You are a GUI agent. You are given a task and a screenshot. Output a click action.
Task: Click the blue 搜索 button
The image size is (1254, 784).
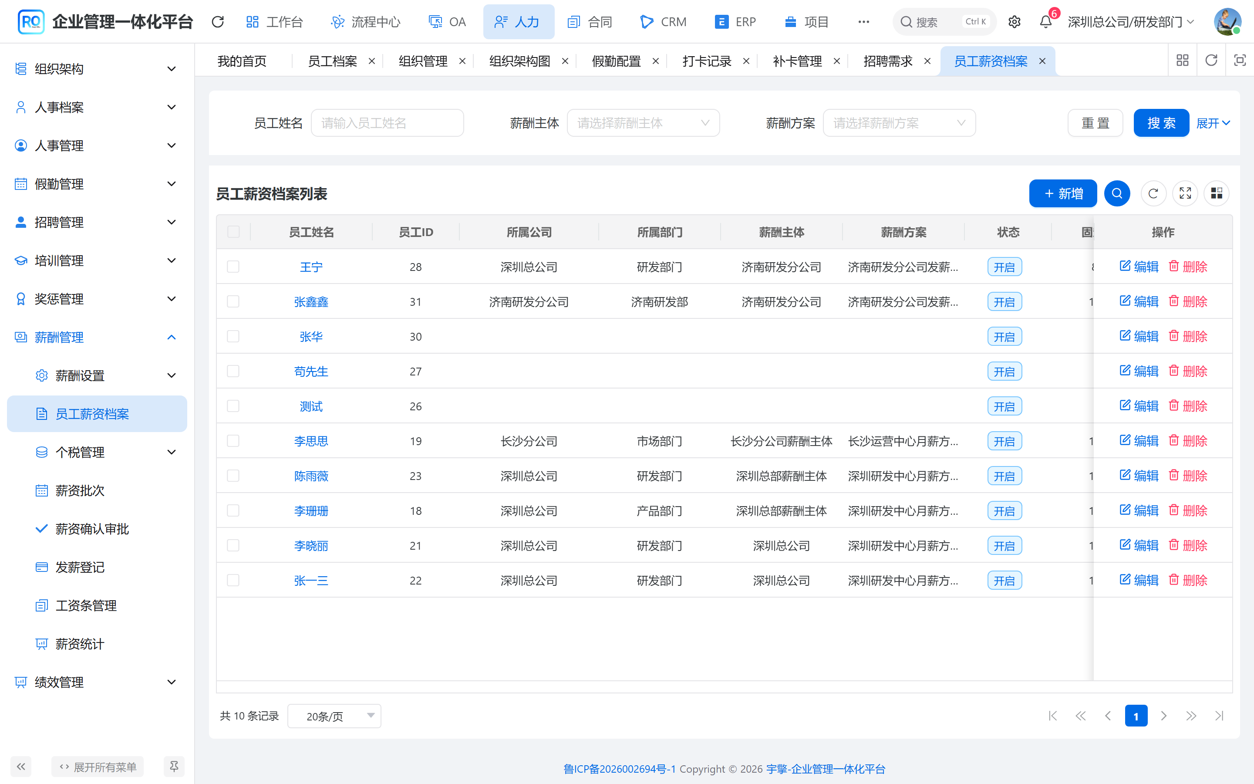tap(1161, 123)
